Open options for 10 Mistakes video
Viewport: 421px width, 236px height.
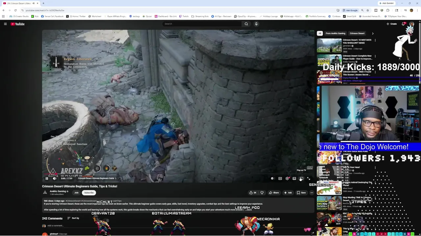pos(375,40)
